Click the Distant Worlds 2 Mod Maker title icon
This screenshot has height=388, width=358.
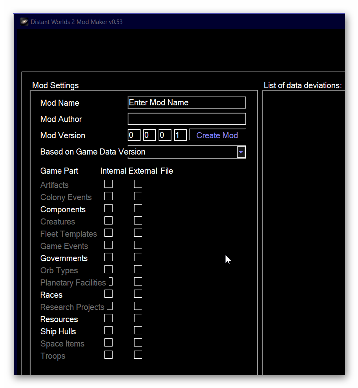pyautogui.click(x=24, y=22)
